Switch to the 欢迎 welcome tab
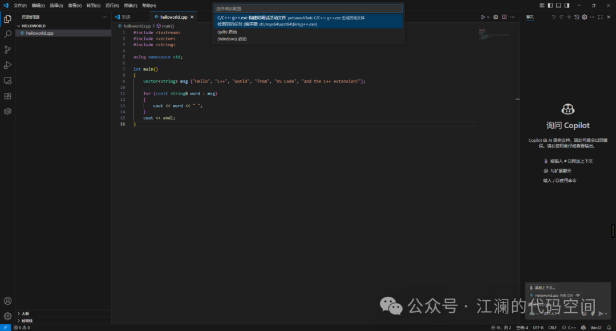The image size is (616, 331). pyautogui.click(x=131, y=17)
